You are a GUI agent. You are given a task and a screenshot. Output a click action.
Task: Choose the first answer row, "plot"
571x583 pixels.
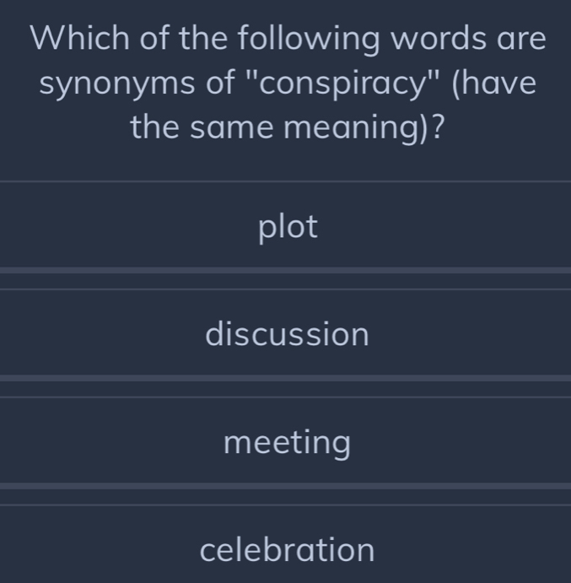click(287, 226)
